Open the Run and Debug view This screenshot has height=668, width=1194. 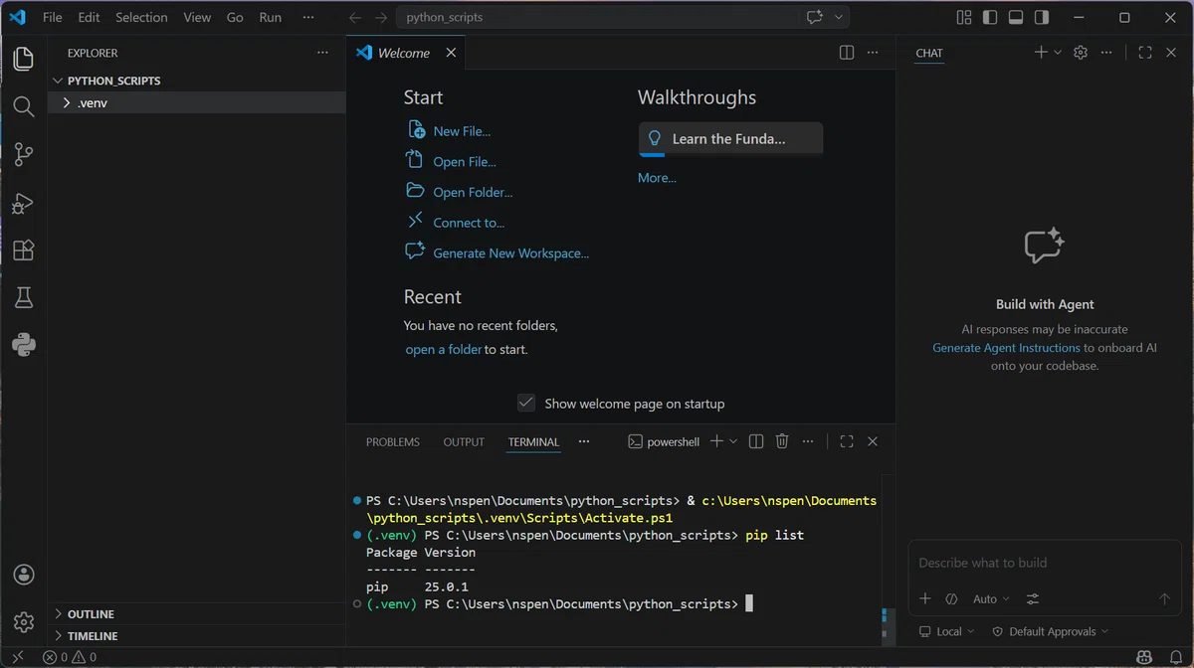[x=24, y=203]
